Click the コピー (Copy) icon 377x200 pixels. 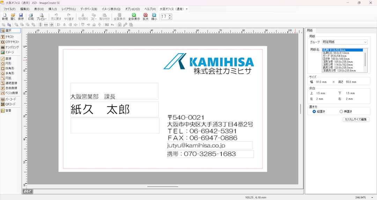94,17
